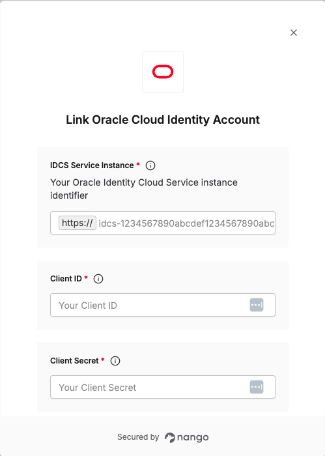Click the https:// prefix badge
This screenshot has height=456, width=325.
click(78, 223)
